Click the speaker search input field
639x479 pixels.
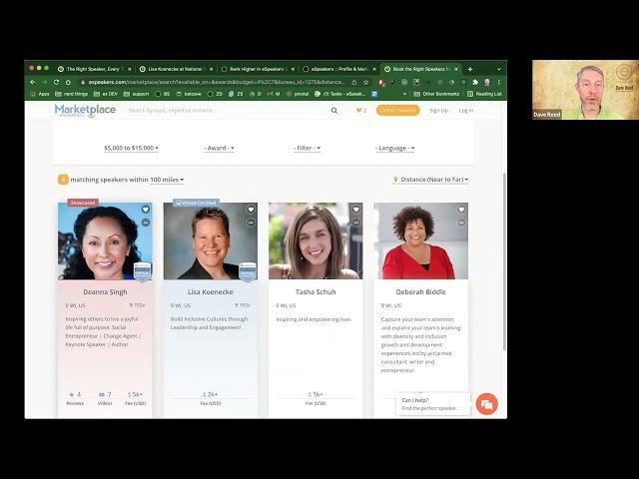click(x=227, y=111)
